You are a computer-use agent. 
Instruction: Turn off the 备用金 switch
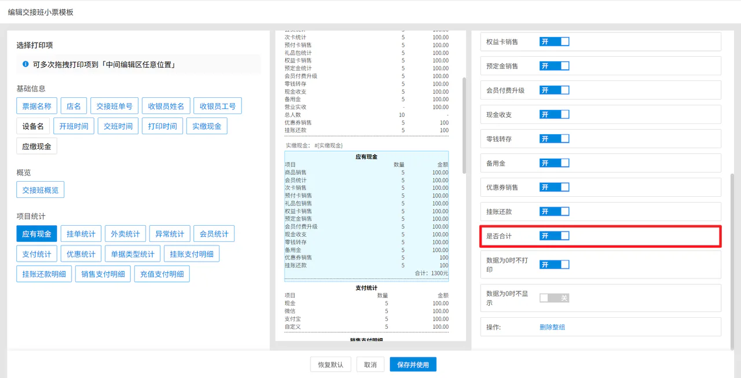pos(555,163)
